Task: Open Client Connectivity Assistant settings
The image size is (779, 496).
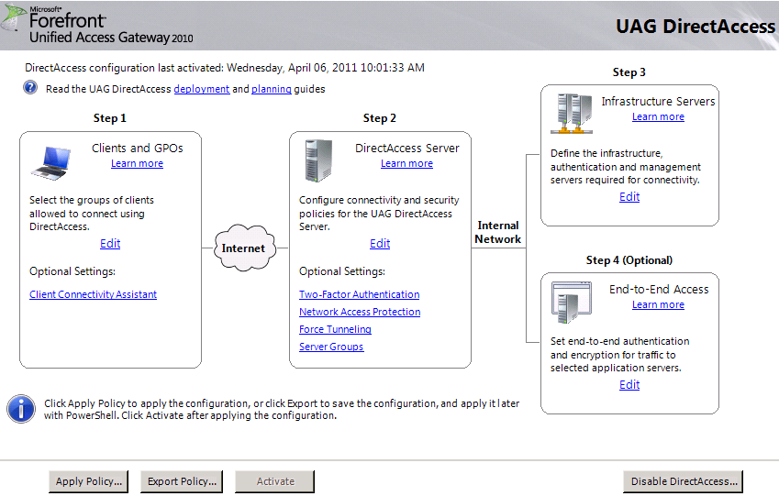Action: click(93, 294)
